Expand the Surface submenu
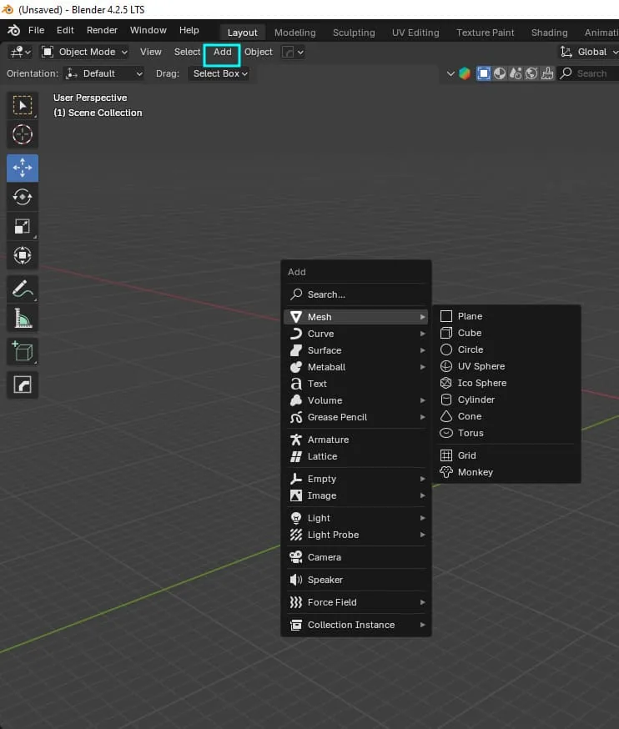This screenshot has height=729, width=619. point(355,350)
